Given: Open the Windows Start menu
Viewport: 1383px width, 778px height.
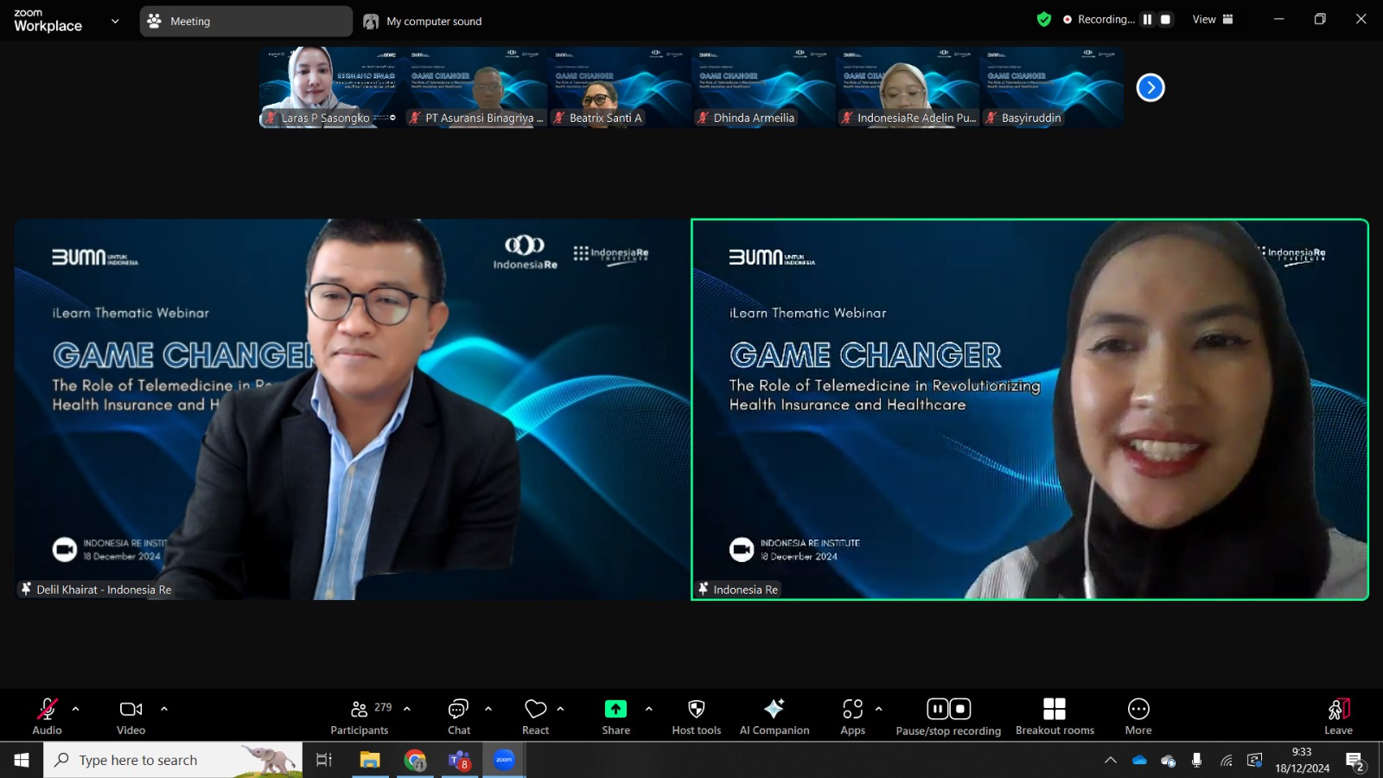Looking at the screenshot, I should [22, 760].
